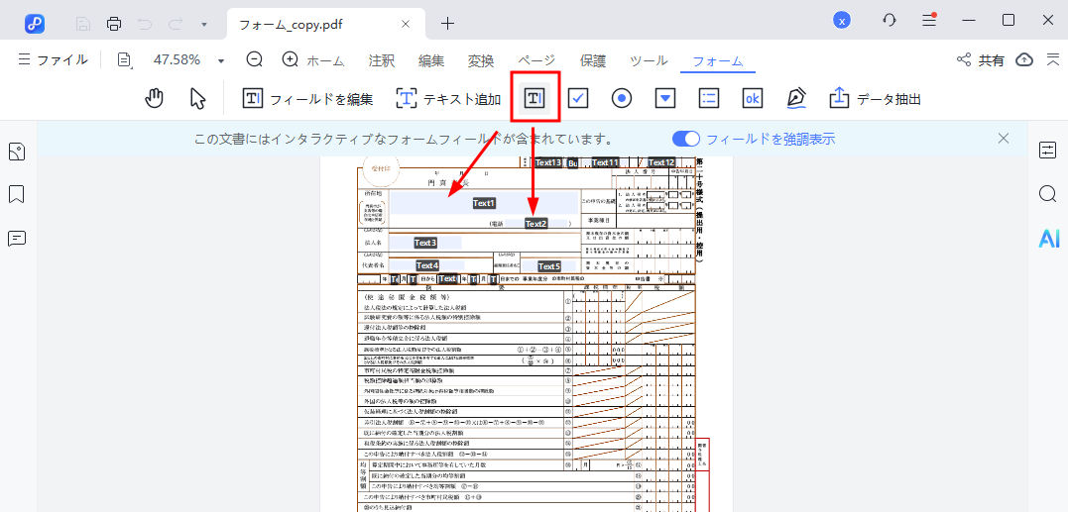This screenshot has width=1068, height=512.
Task: Click the redo arrow icon
Action: tap(176, 24)
